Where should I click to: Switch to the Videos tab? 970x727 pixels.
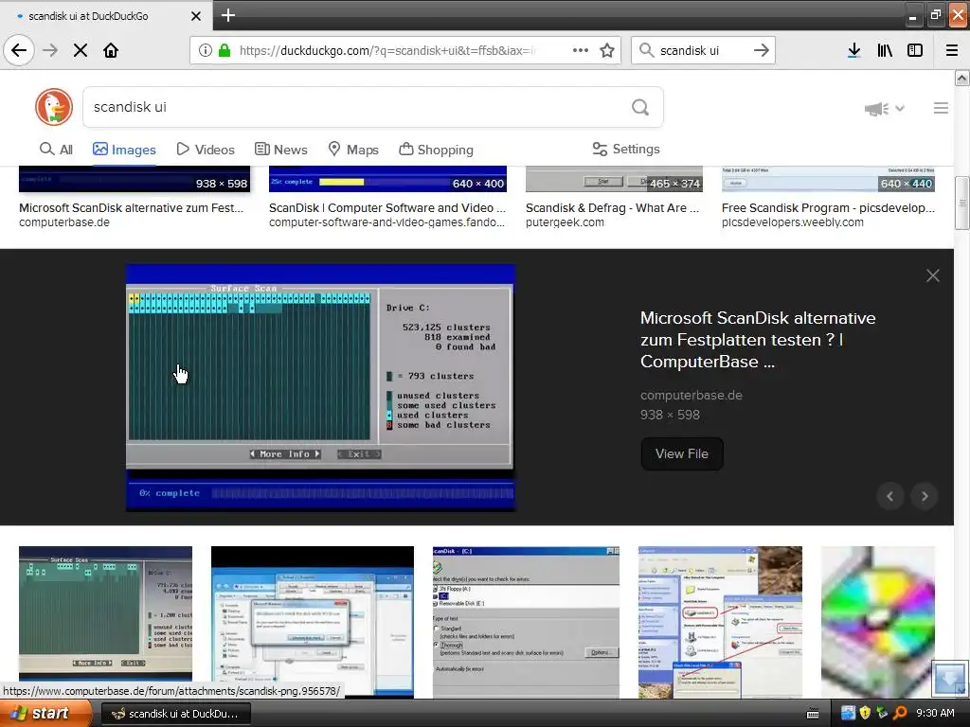coord(206,150)
